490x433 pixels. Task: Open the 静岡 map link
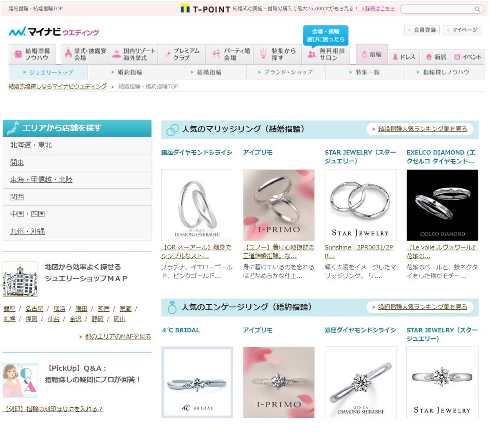point(98,319)
